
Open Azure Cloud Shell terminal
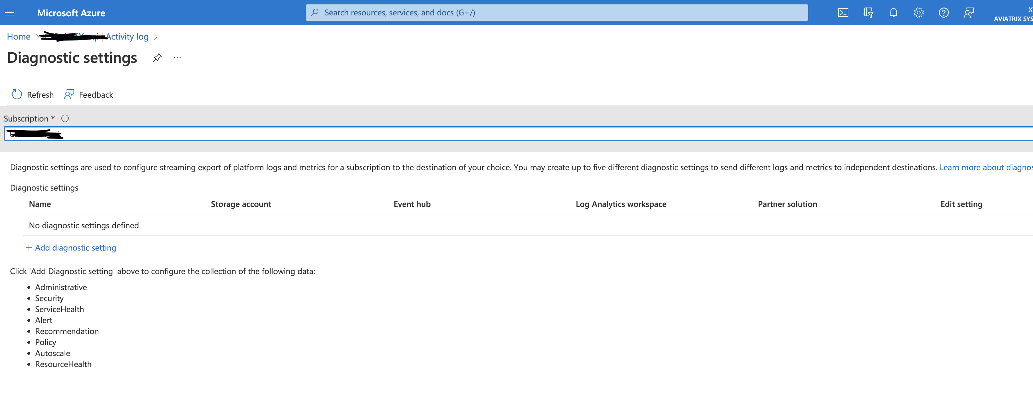click(843, 13)
